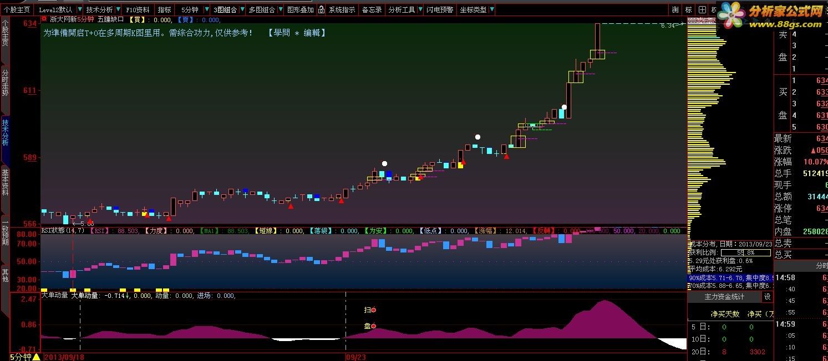Open 闪电预警 alert settings
This screenshot has width=828, height=361.
coord(440,9)
